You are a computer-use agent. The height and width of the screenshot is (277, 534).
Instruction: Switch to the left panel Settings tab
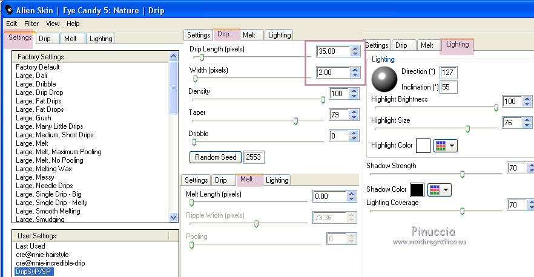click(20, 37)
